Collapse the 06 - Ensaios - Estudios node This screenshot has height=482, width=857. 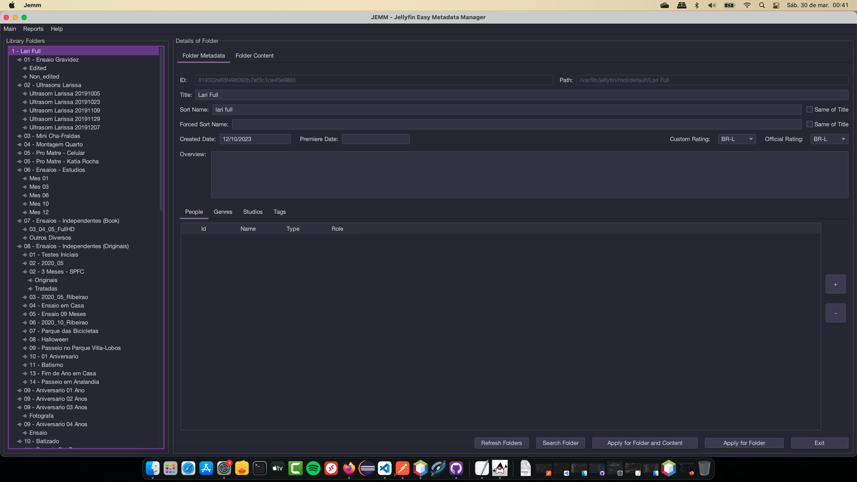click(20, 170)
